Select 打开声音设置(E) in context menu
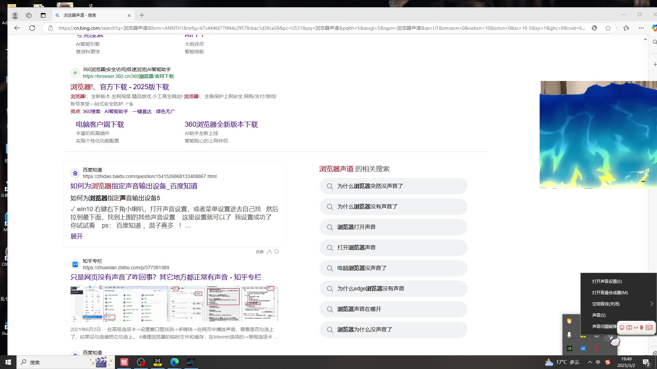Screen dimensions: 657x369 click(619, 282)
